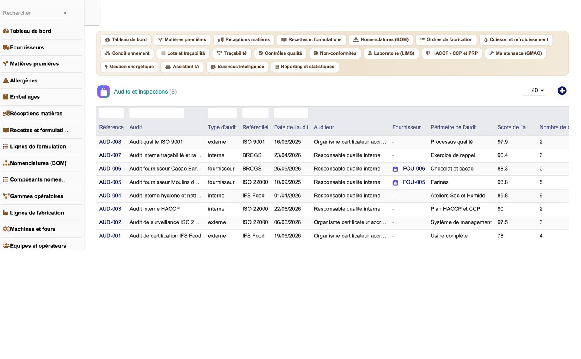The width and height of the screenshot is (581, 359).
Task: Open supplier link FOU-006
Action: pos(414,169)
